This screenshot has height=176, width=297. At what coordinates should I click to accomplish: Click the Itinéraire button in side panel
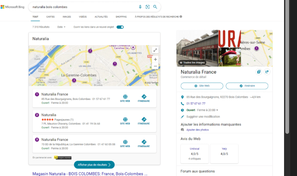[247, 86]
